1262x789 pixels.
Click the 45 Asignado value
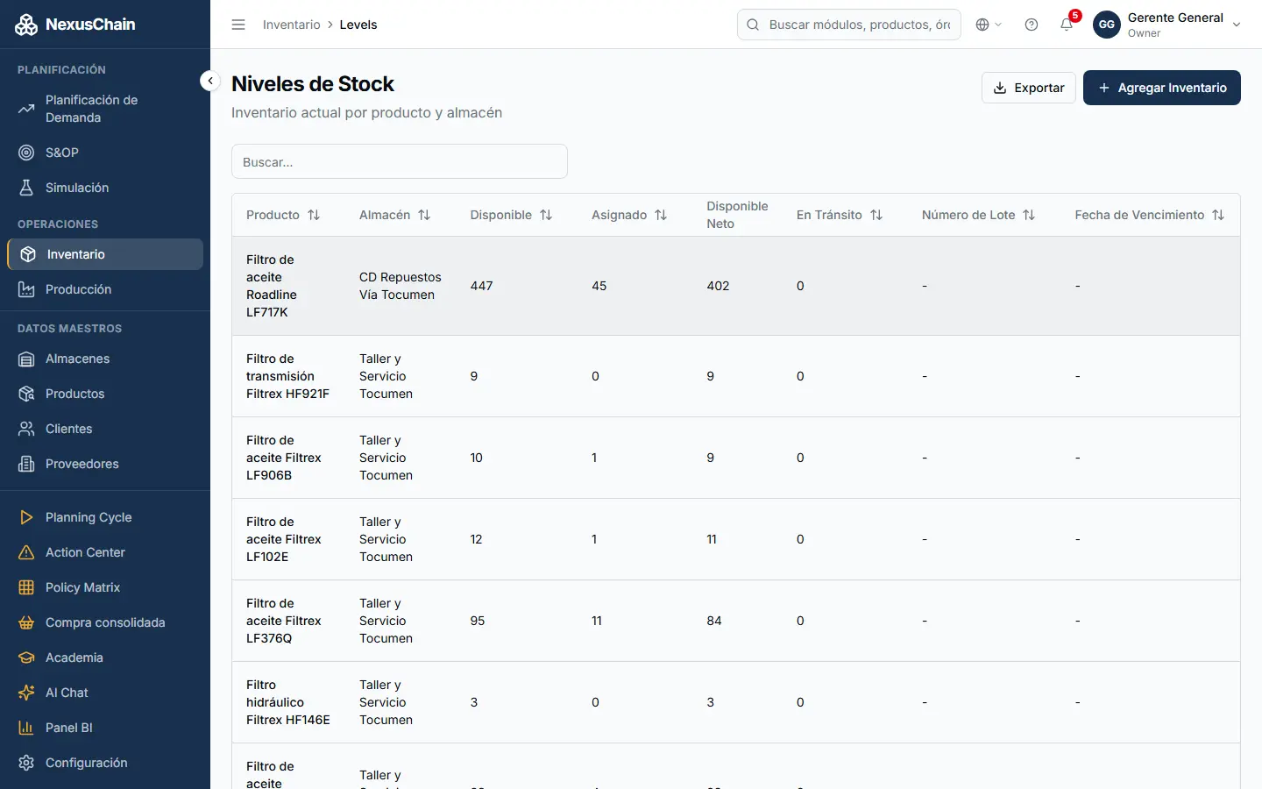tap(599, 286)
